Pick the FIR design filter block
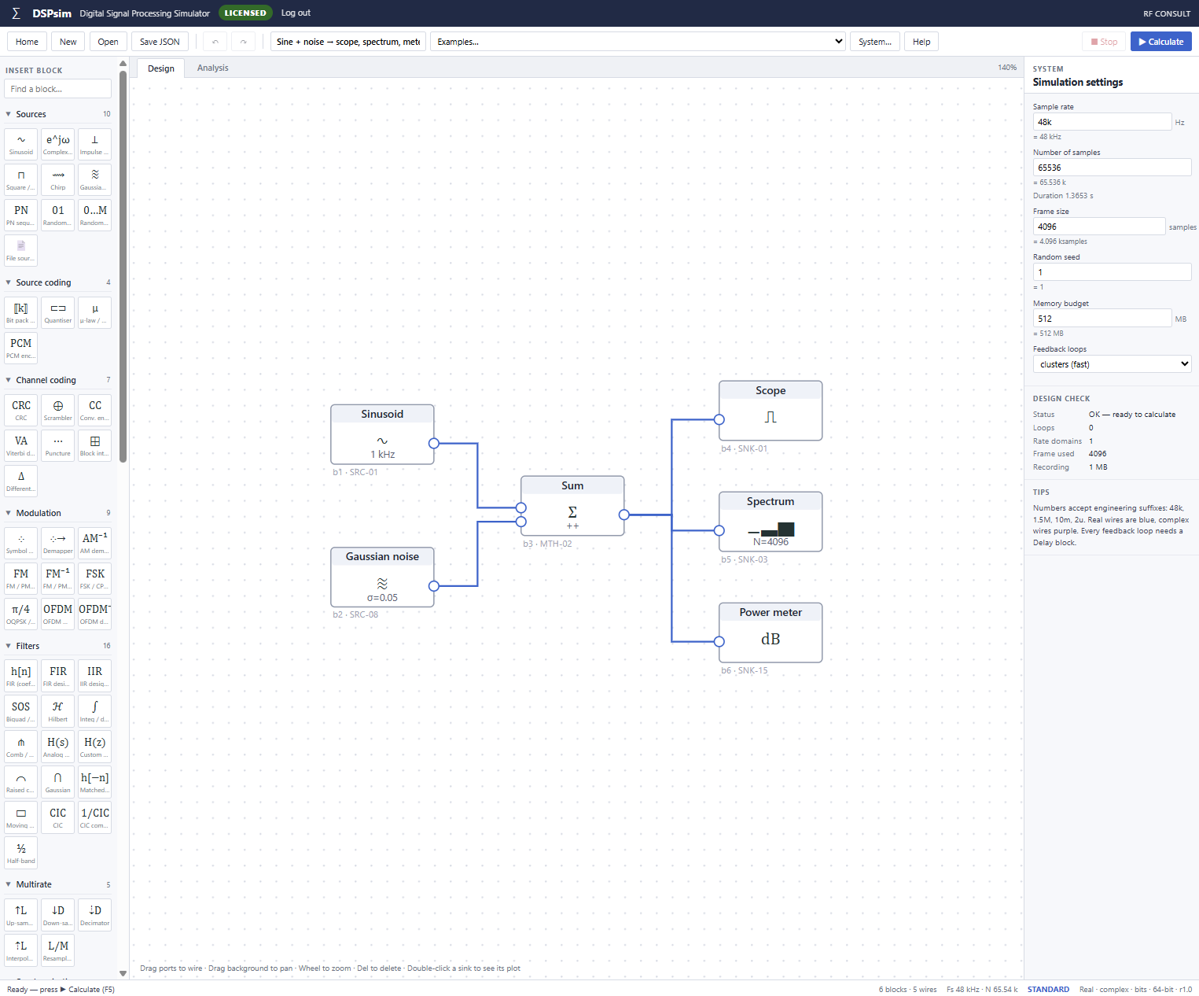The height and width of the screenshot is (996, 1199). point(58,677)
